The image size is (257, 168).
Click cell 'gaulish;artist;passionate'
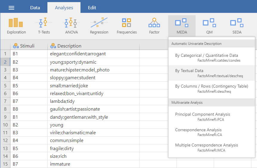point(93,109)
